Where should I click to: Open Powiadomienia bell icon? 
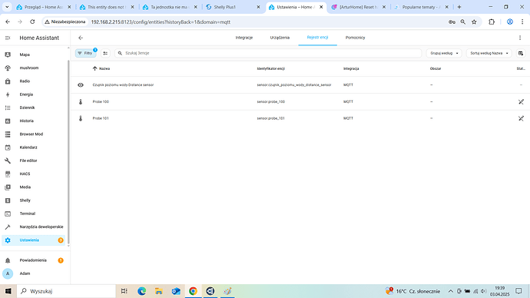pyautogui.click(x=8, y=260)
